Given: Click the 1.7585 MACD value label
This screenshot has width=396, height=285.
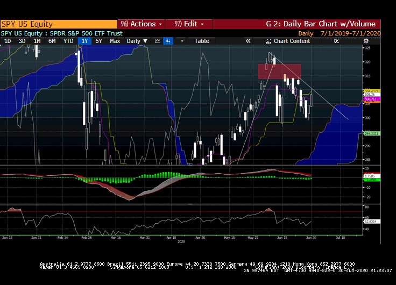Looking at the screenshot, I should click(x=372, y=176).
